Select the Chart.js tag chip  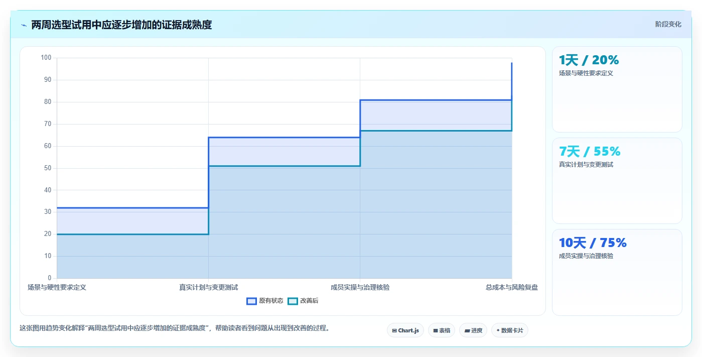405,330
